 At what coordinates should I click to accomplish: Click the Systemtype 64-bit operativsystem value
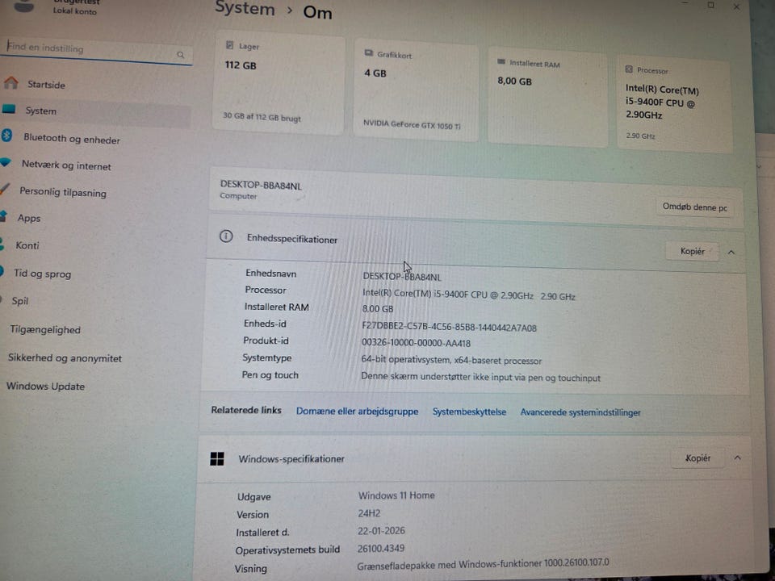[x=451, y=360]
